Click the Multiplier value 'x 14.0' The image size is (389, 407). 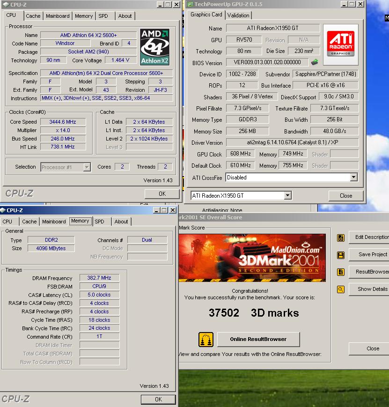[63, 130]
